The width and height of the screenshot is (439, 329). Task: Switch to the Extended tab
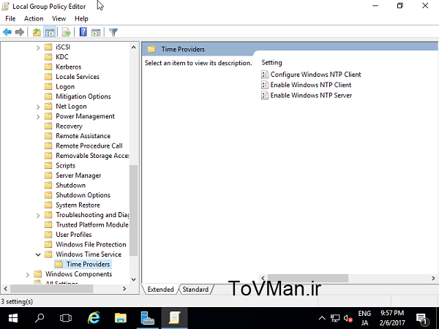pyautogui.click(x=160, y=290)
